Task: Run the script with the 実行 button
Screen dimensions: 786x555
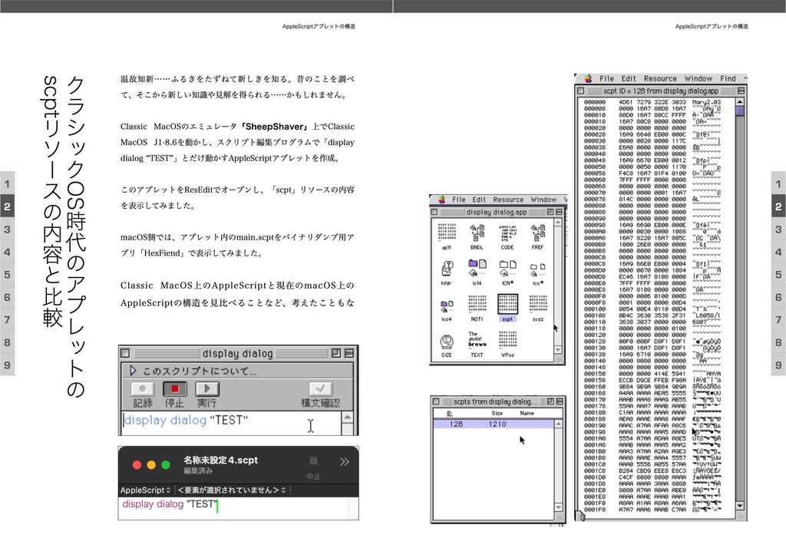Action: tap(206, 388)
